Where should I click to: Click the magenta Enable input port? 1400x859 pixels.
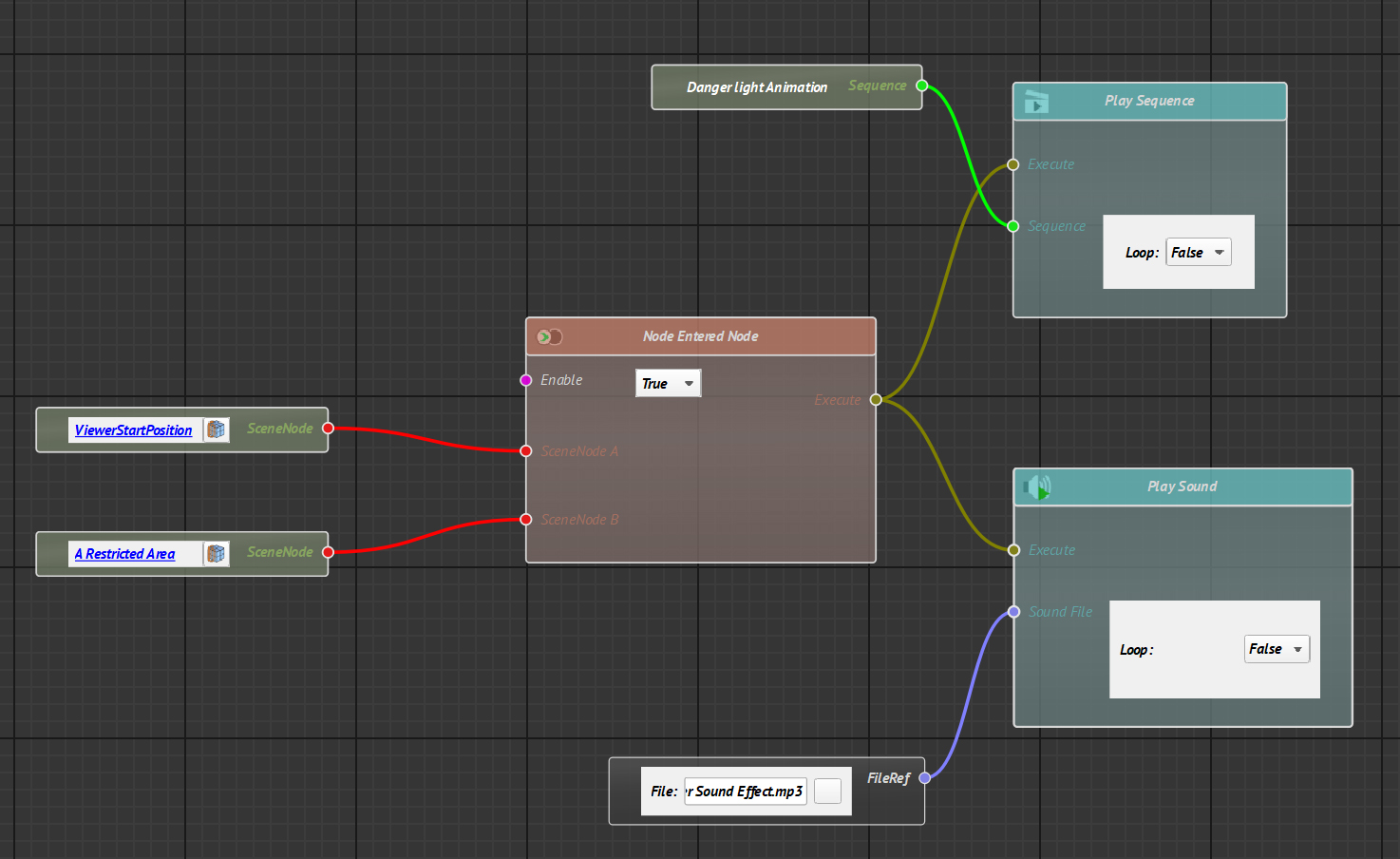pyautogui.click(x=526, y=380)
